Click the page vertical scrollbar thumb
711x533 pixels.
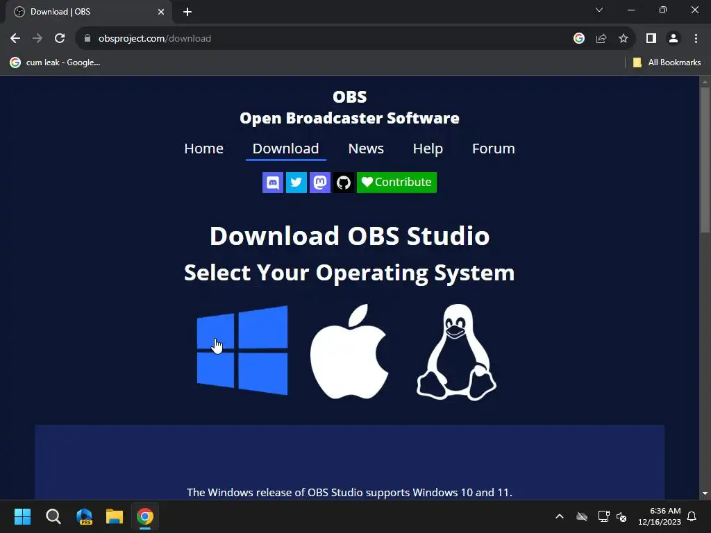705,160
